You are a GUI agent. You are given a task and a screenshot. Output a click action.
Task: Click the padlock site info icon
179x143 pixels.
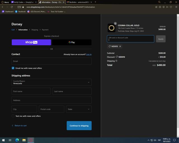23,7
